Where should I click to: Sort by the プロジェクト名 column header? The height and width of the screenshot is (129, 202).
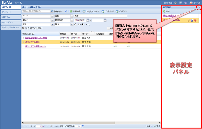pos(40,34)
